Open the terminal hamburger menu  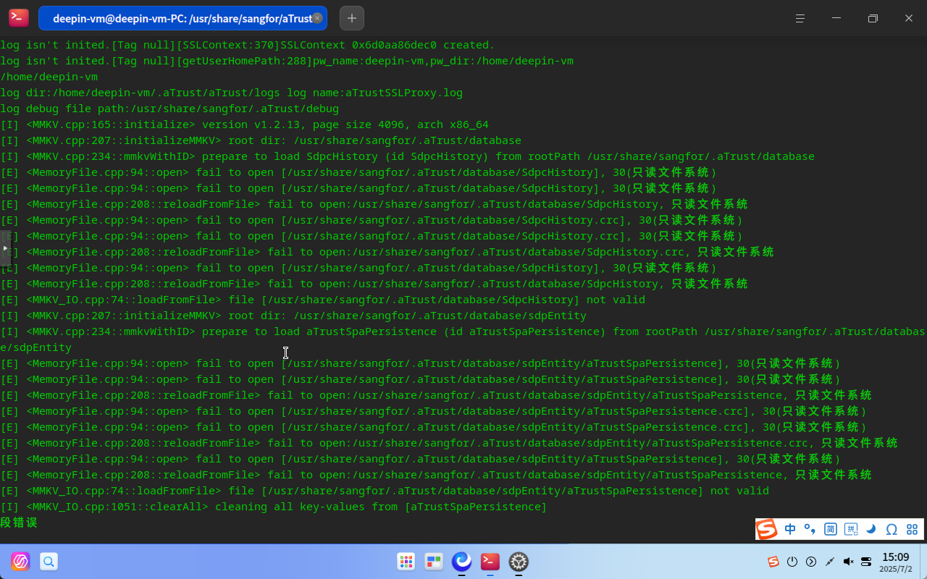click(x=800, y=18)
